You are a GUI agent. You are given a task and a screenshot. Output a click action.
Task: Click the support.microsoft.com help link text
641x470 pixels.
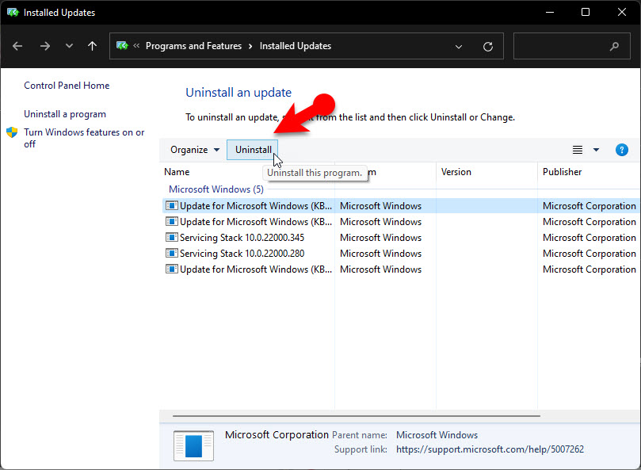(490, 449)
